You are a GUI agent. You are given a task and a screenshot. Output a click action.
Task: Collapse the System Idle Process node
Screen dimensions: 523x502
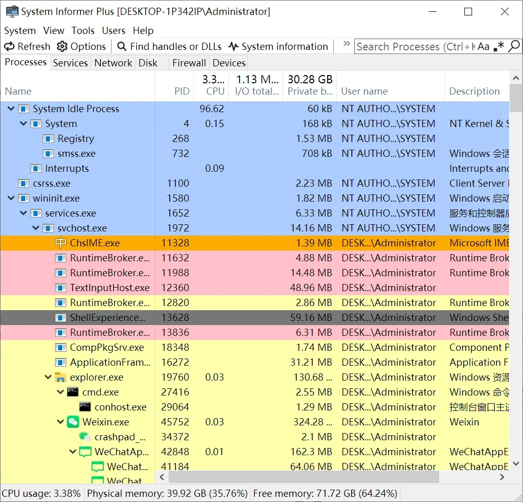11,109
